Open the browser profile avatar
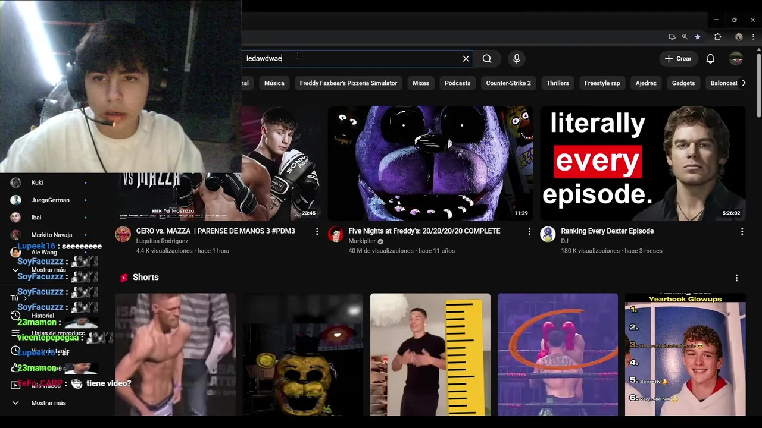The width and height of the screenshot is (762, 428). point(739,37)
